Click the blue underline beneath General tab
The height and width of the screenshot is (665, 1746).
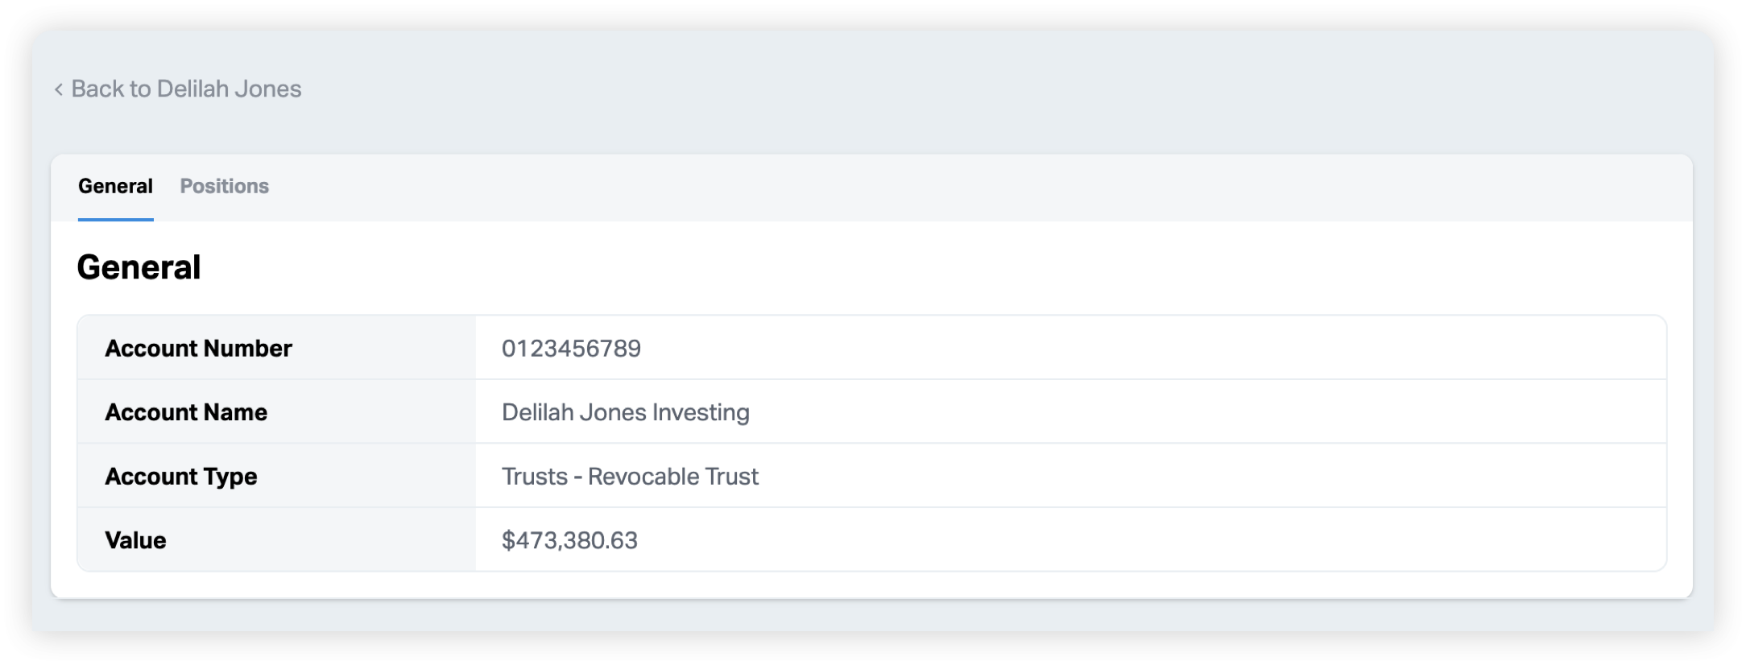click(x=115, y=219)
